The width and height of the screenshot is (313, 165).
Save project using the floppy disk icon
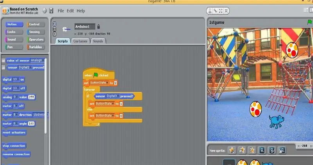coord(51,11)
